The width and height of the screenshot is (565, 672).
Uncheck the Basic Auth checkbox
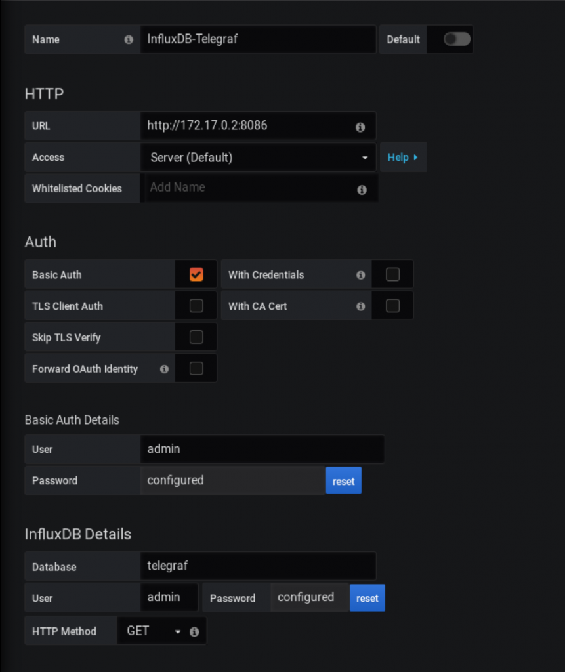pos(196,274)
